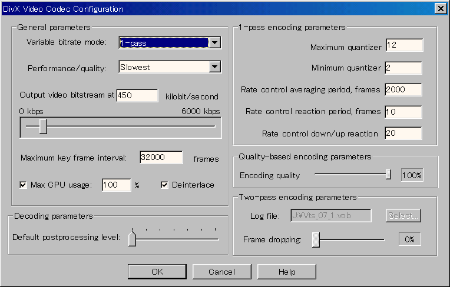Focus the Minimum quantizer input
450x287 pixels.
pos(403,68)
